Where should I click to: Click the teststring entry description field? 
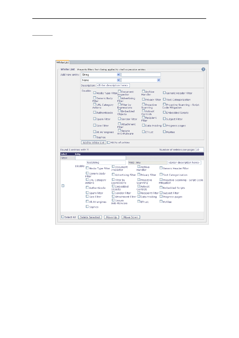click(x=184, y=163)
